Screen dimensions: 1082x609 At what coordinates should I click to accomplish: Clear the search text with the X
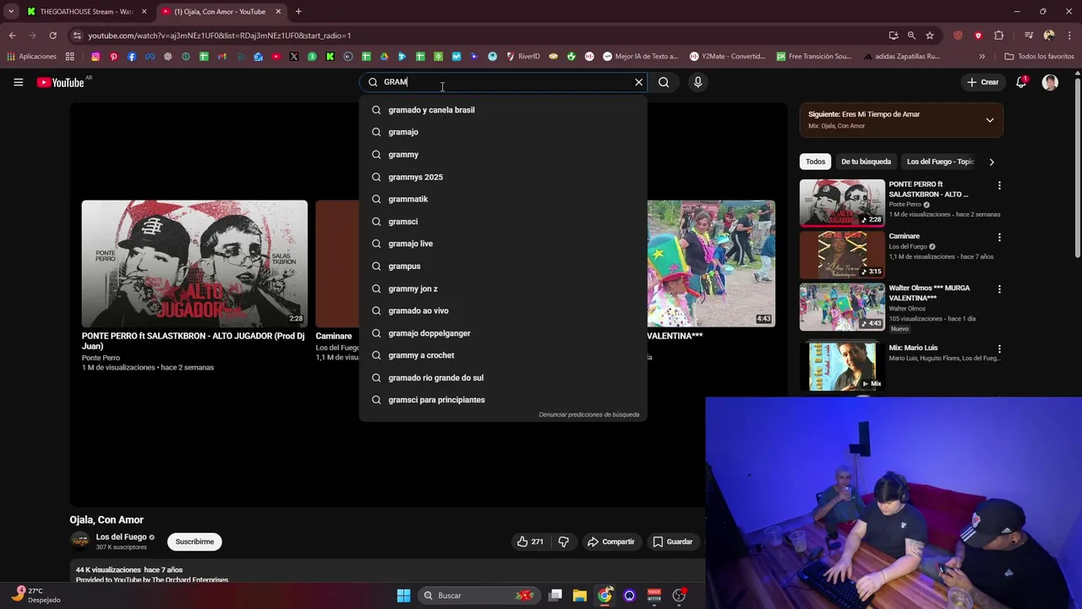coord(639,82)
